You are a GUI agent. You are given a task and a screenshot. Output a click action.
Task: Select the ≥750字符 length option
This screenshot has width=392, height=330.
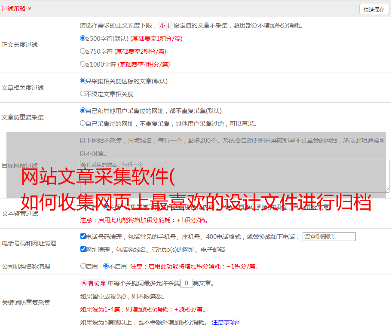(x=83, y=51)
